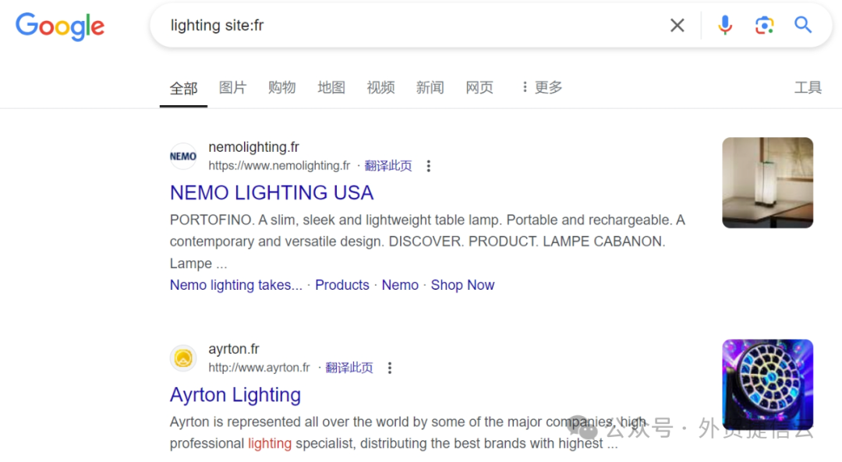Open the Nemo table lamp thumbnail
The height and width of the screenshot is (462, 842).
tap(767, 183)
